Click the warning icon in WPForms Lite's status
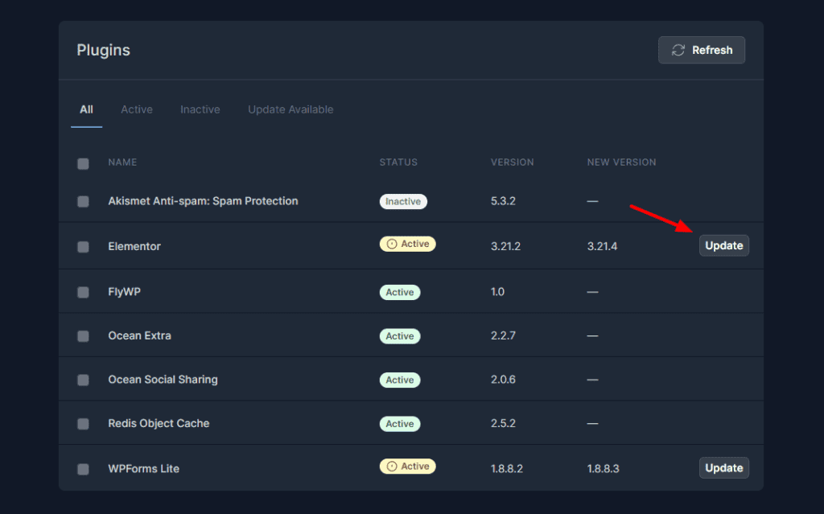The width and height of the screenshot is (824, 514). tap(392, 466)
